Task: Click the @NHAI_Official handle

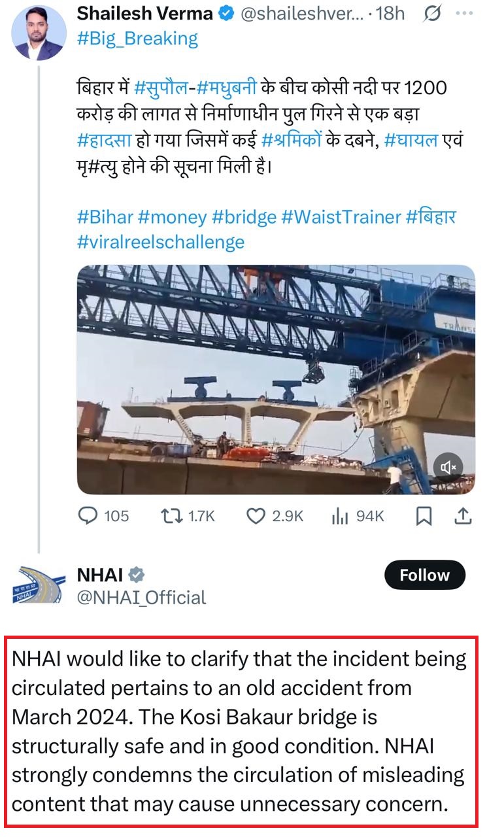Action: coord(141,598)
